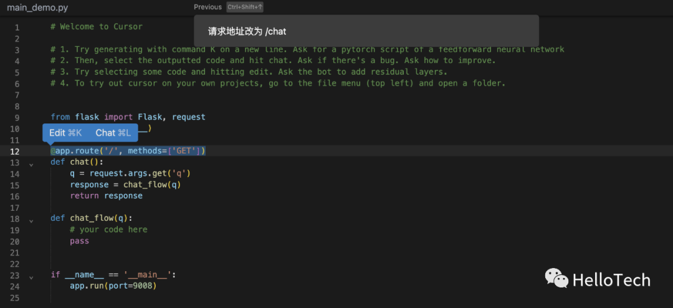
Task: Focus the prompt input containing /chat
Action: 365,31
